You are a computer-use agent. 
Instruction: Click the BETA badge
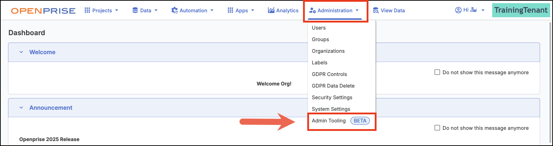click(360, 121)
